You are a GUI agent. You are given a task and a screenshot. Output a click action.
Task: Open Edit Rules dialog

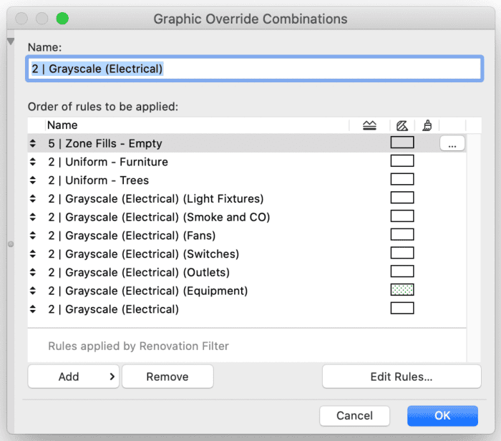coord(402,377)
